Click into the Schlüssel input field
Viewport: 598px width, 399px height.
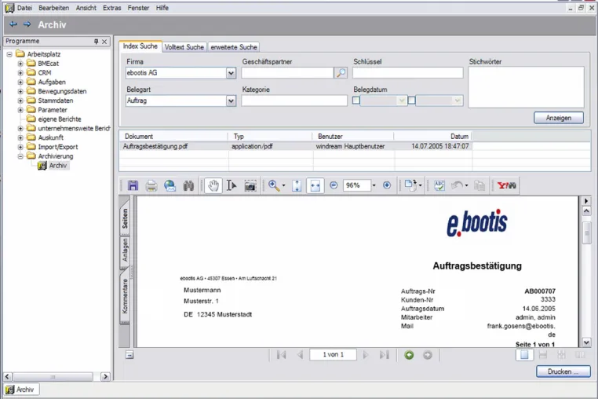click(x=408, y=72)
